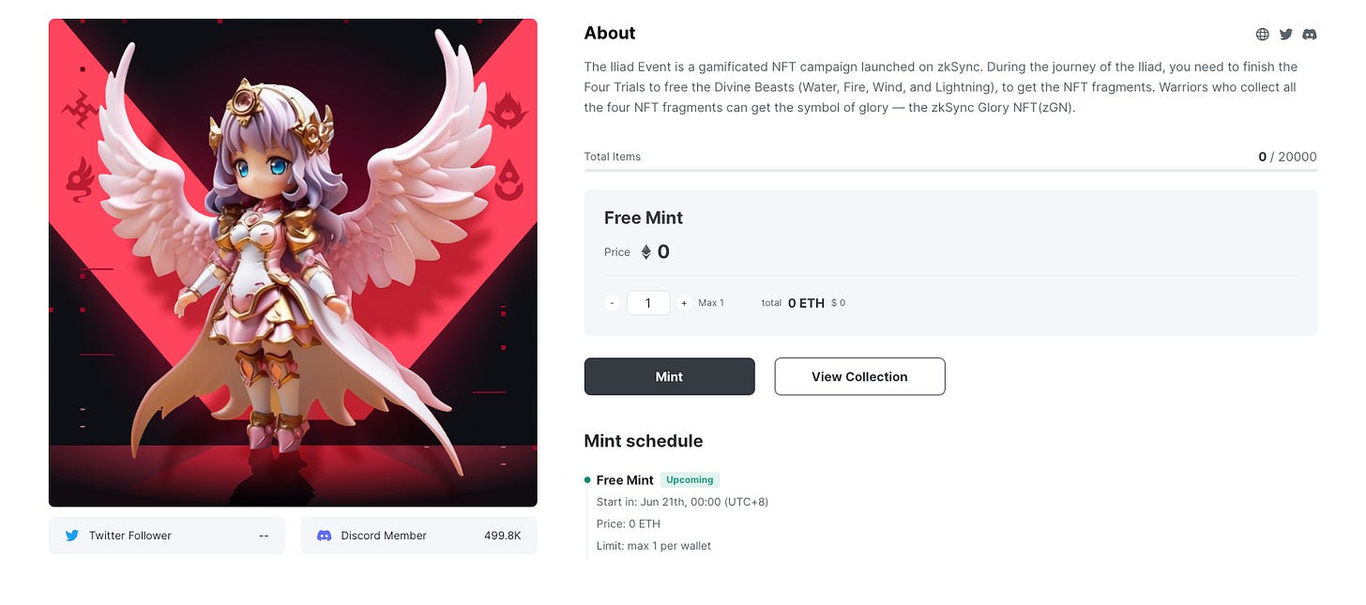Click the Discord logo in Discord Member card
1366x605 pixels.
[324, 536]
